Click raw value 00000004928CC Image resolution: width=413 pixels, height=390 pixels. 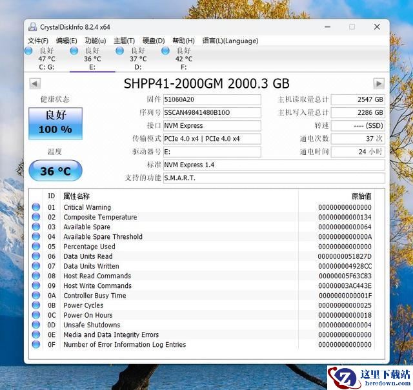pyautogui.click(x=345, y=266)
